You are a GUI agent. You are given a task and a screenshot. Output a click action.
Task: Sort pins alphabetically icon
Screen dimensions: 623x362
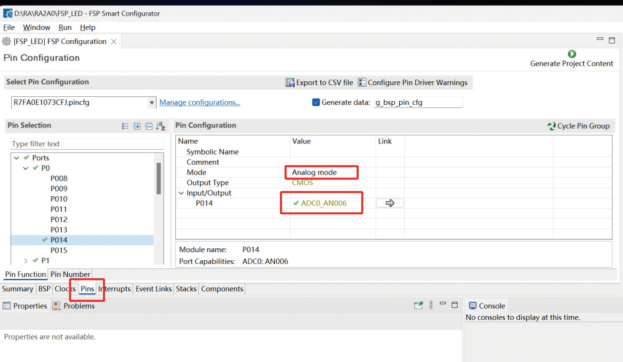point(160,126)
